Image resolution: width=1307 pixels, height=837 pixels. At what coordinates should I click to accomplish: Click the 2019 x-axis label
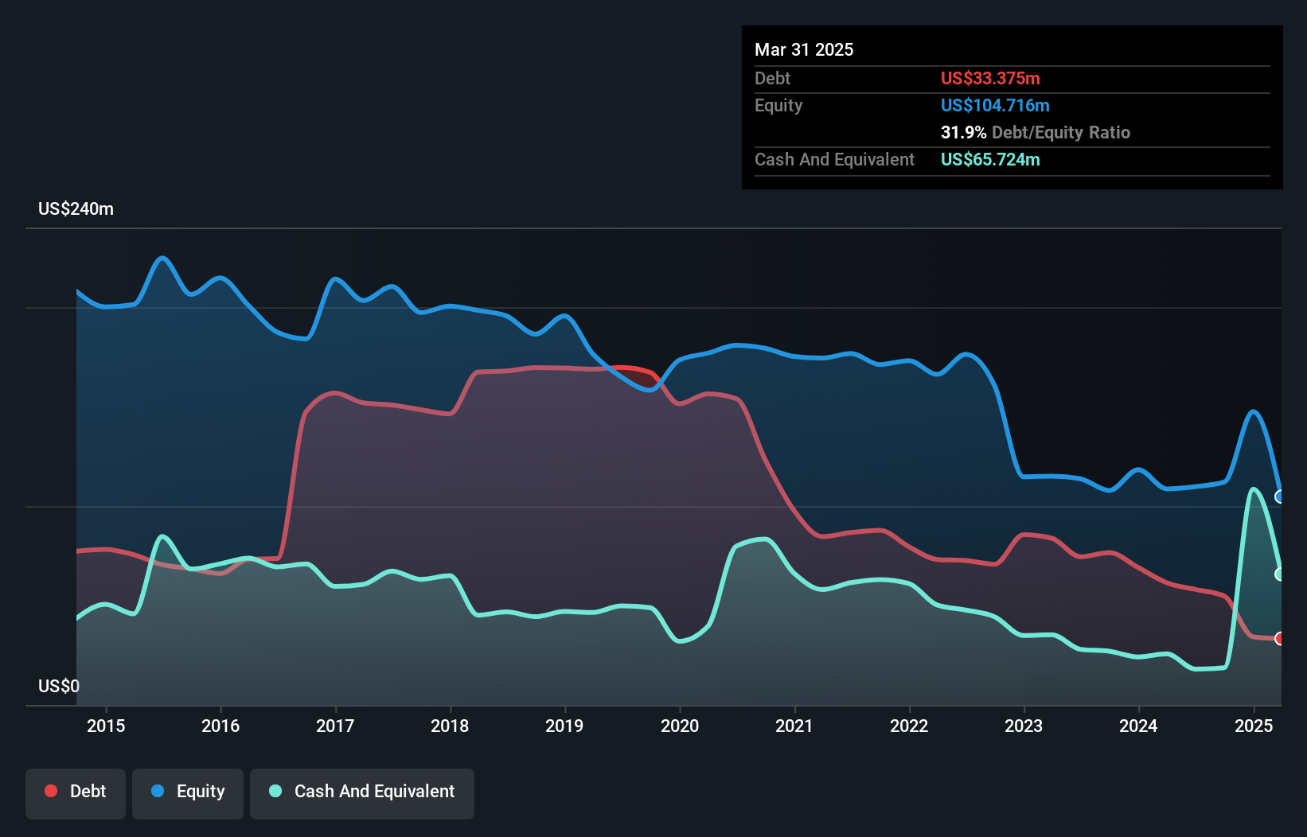point(564,726)
